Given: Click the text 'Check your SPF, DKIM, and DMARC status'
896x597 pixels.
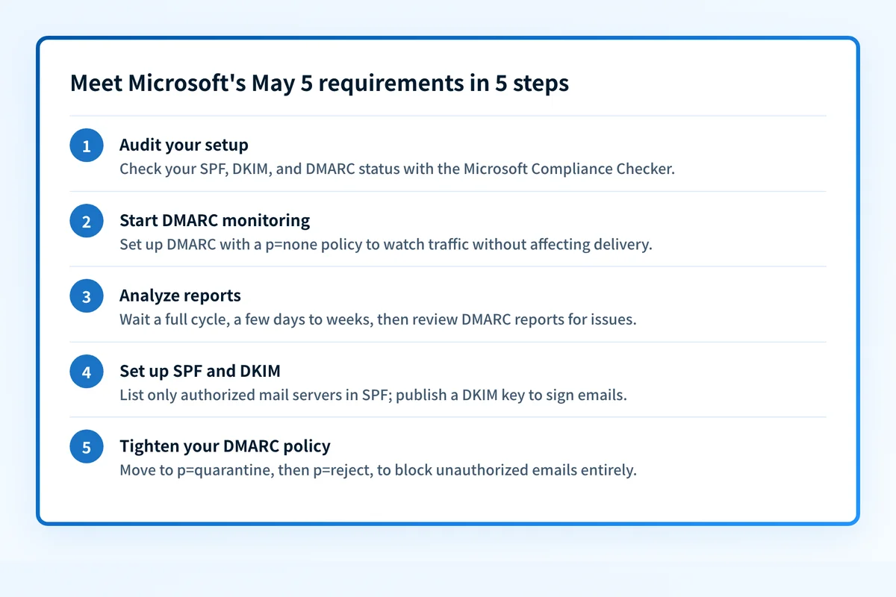Looking at the screenshot, I should coord(260,169).
